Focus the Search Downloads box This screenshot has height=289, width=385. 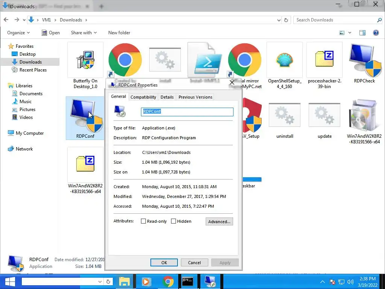pos(338,20)
